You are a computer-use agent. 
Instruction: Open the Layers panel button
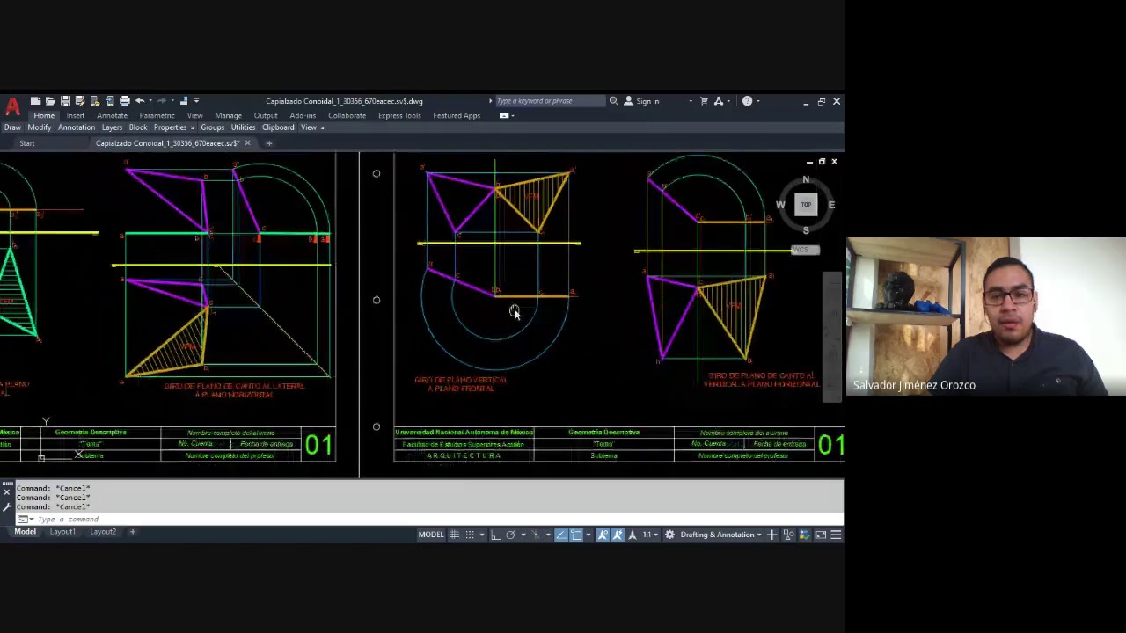[112, 127]
